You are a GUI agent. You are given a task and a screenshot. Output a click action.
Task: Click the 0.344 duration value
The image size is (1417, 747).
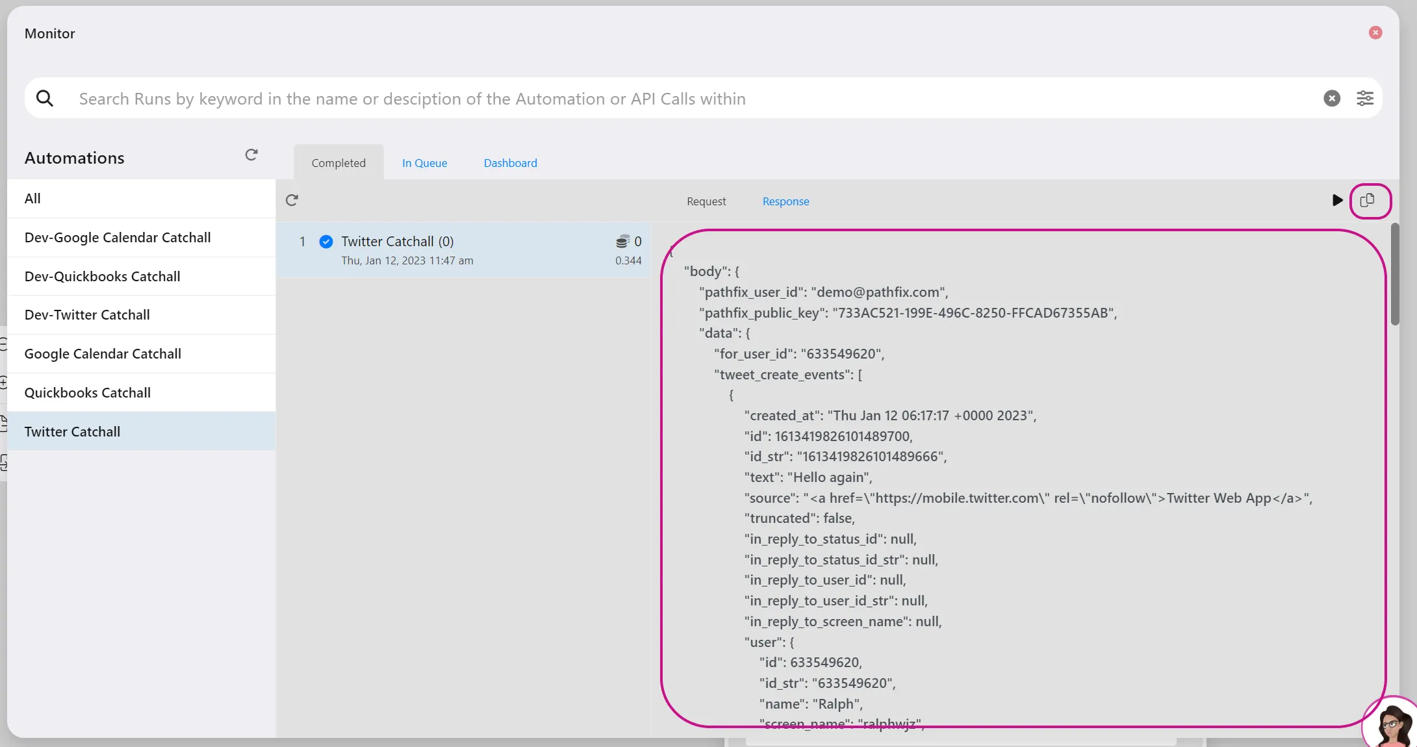(628, 260)
